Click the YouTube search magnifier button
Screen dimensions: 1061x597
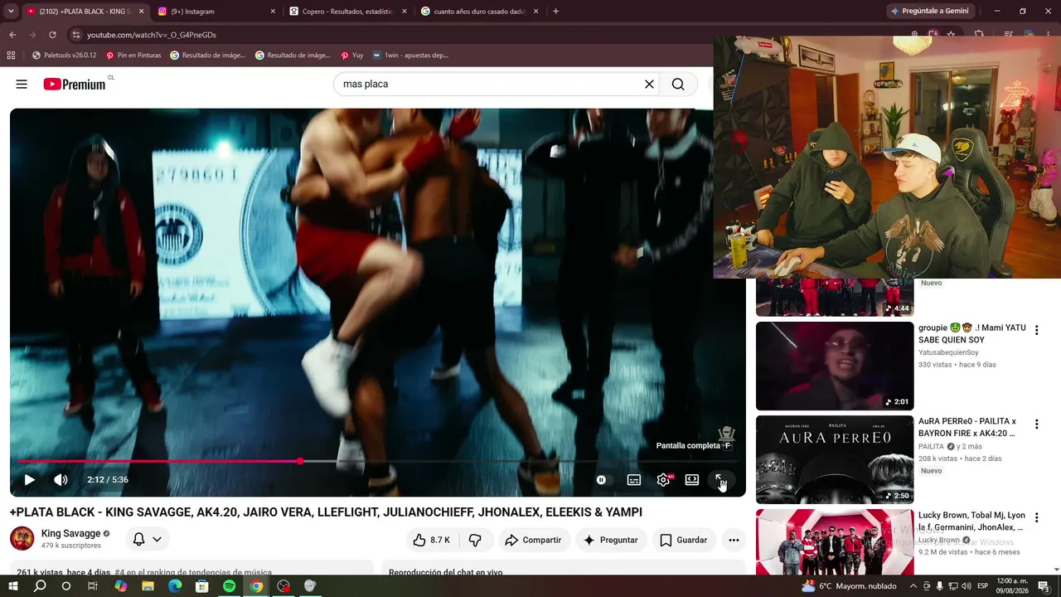pyautogui.click(x=678, y=84)
